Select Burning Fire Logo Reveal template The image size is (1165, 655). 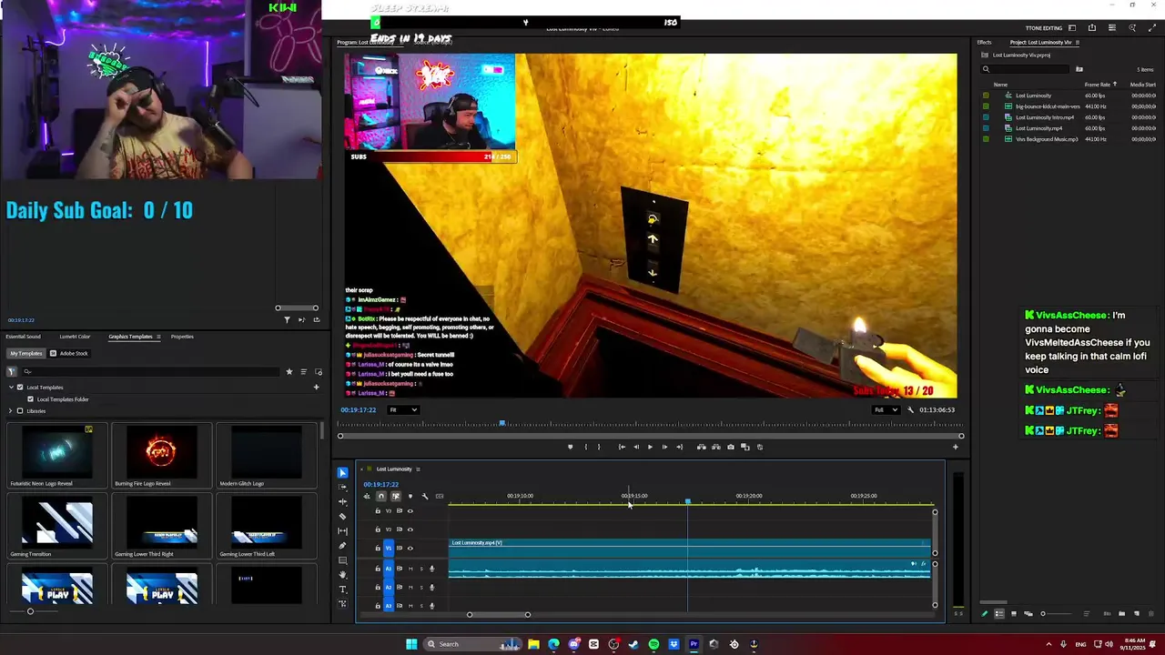coord(161,456)
